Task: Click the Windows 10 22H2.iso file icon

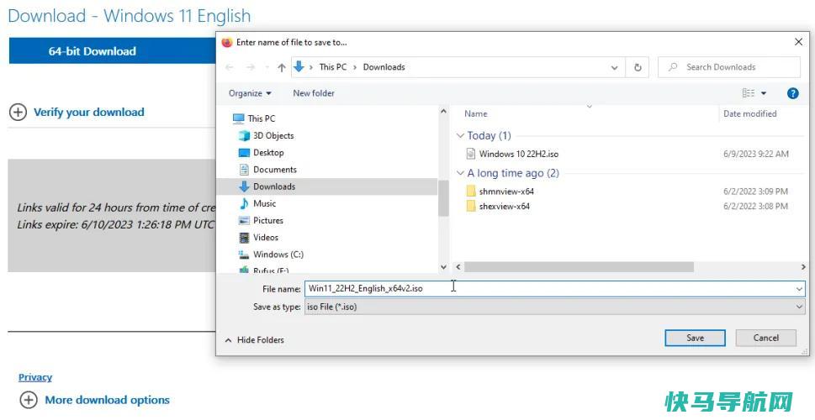Action: click(470, 154)
